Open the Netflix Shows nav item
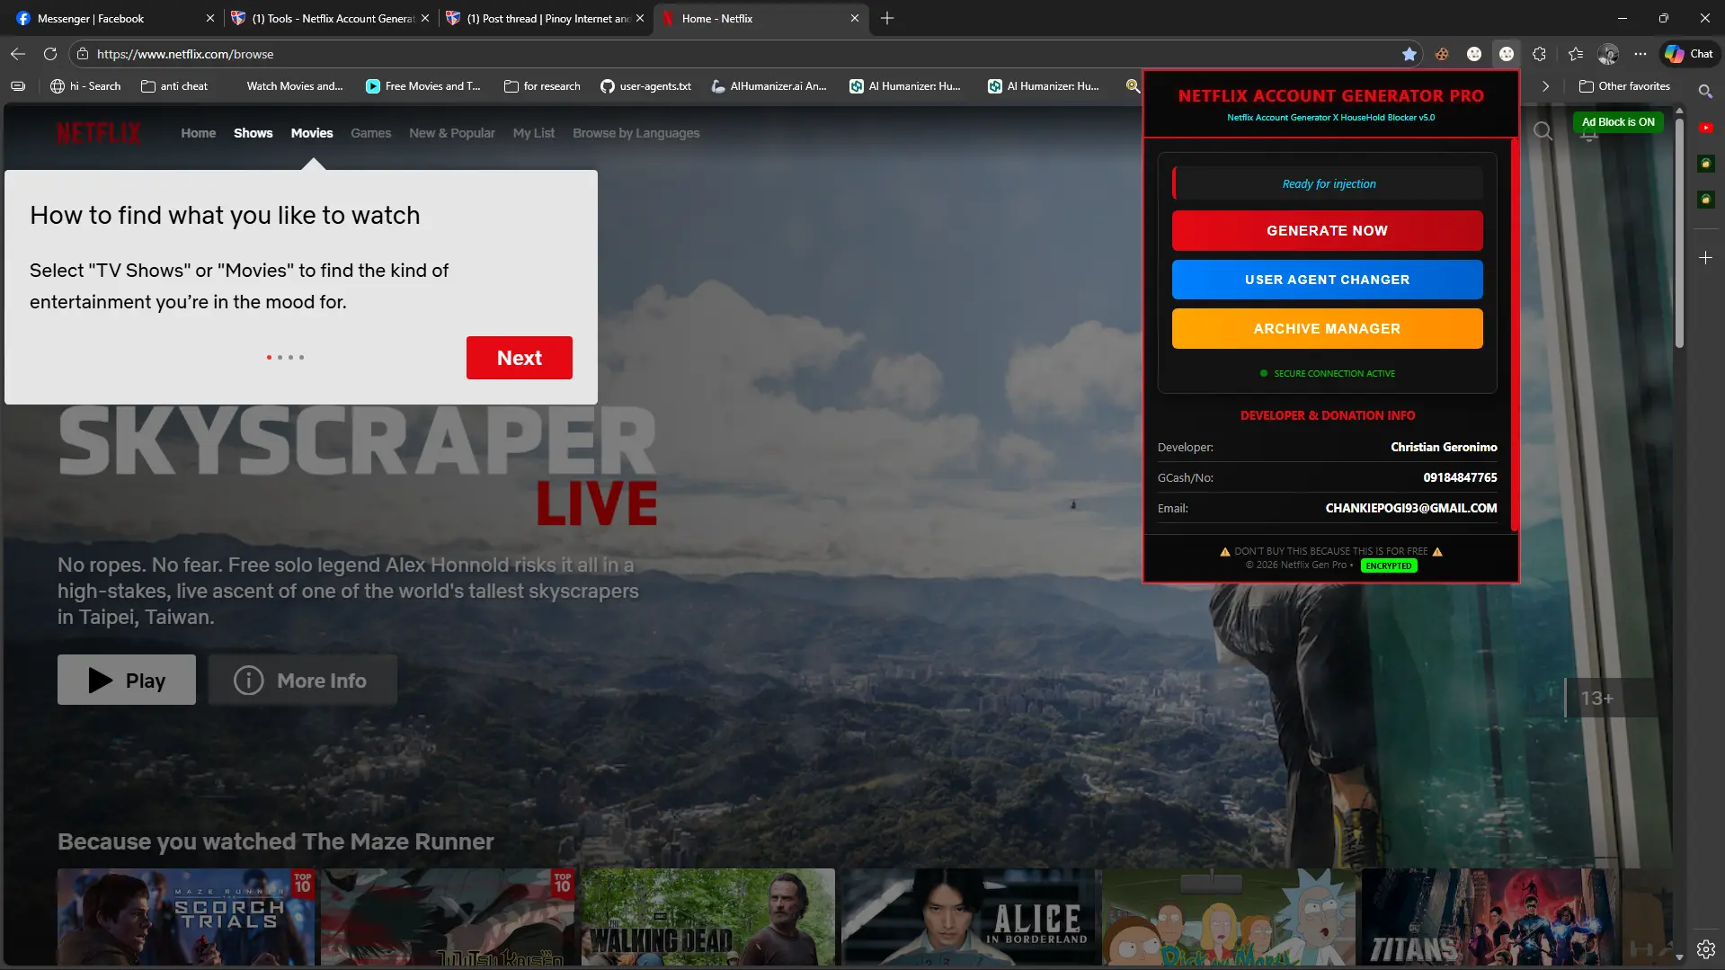1725x970 pixels. click(x=253, y=133)
